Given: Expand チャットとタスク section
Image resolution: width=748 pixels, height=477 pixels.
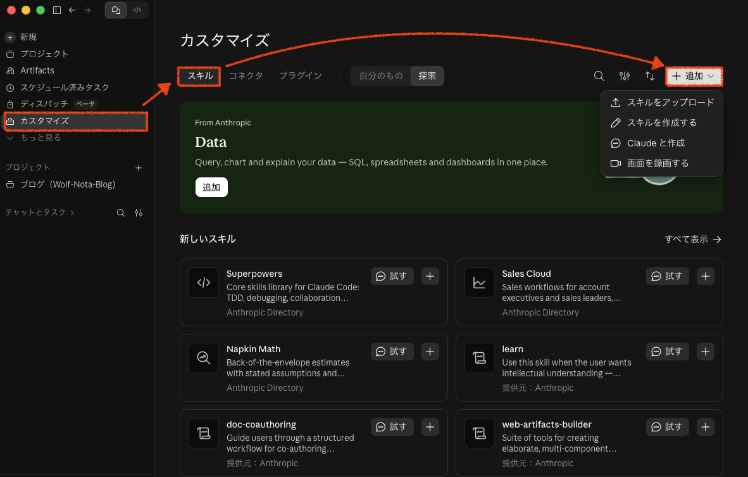Looking at the screenshot, I should coord(40,212).
